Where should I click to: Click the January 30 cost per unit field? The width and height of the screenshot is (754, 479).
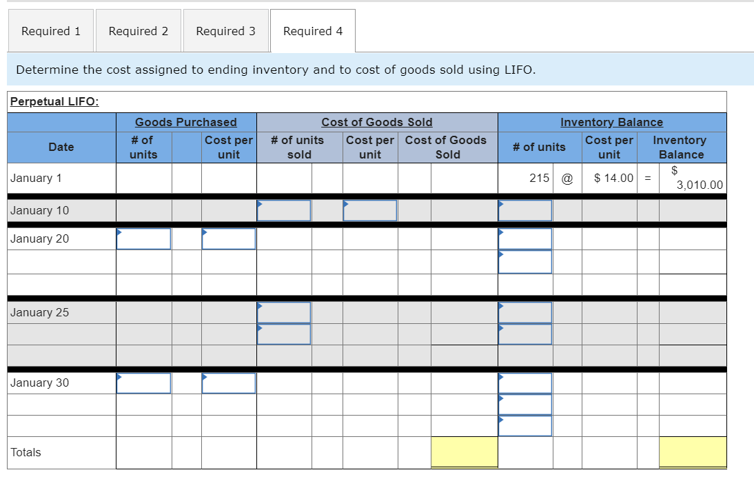(230, 383)
